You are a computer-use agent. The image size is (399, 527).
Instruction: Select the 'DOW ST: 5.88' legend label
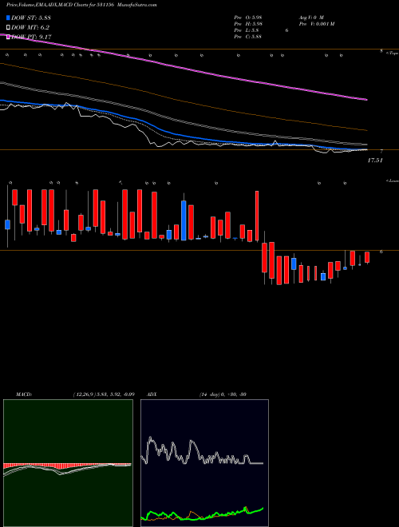[x=31, y=18]
